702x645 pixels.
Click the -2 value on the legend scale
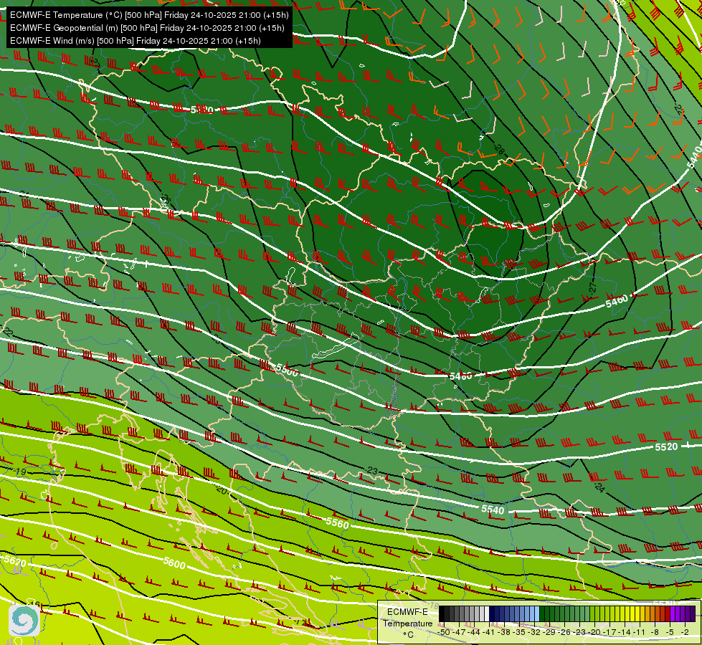tap(684, 632)
